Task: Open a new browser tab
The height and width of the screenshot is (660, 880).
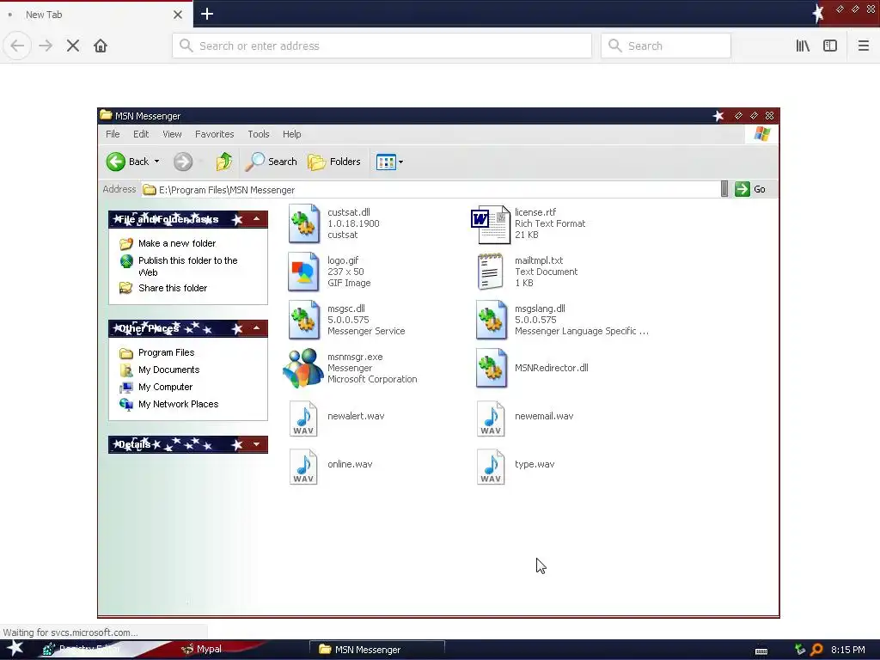Action: pyautogui.click(x=207, y=14)
